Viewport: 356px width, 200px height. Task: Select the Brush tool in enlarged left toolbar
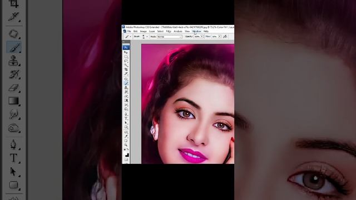(14, 47)
